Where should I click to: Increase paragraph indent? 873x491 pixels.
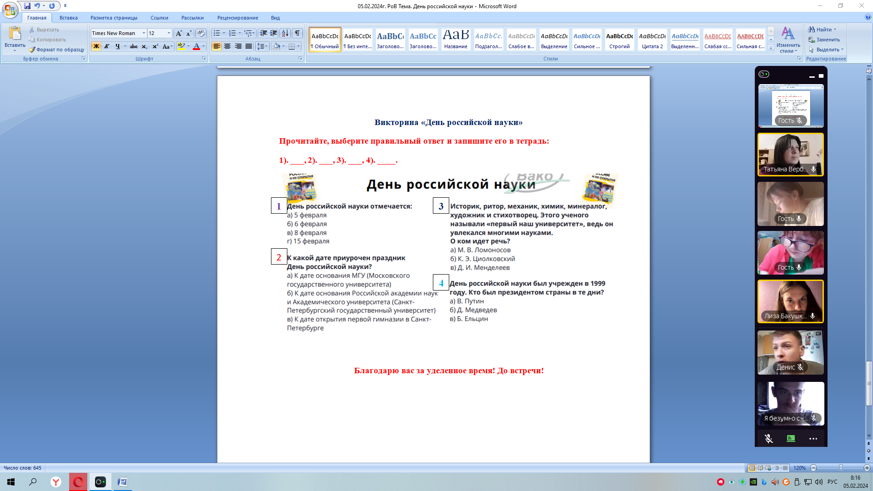(274, 33)
